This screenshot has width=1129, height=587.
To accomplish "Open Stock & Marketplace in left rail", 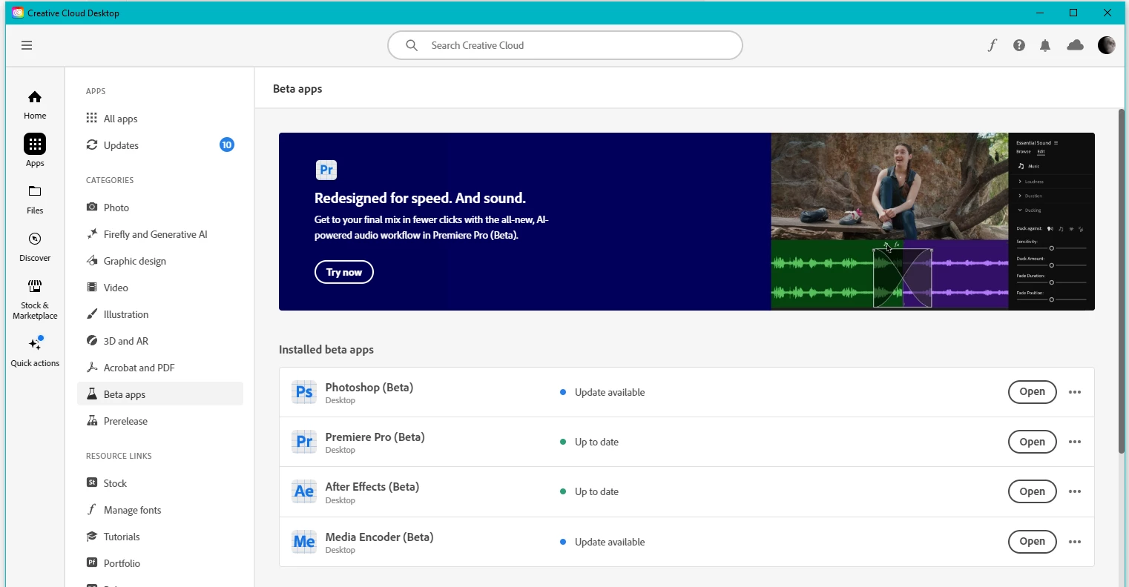I will click(x=35, y=299).
